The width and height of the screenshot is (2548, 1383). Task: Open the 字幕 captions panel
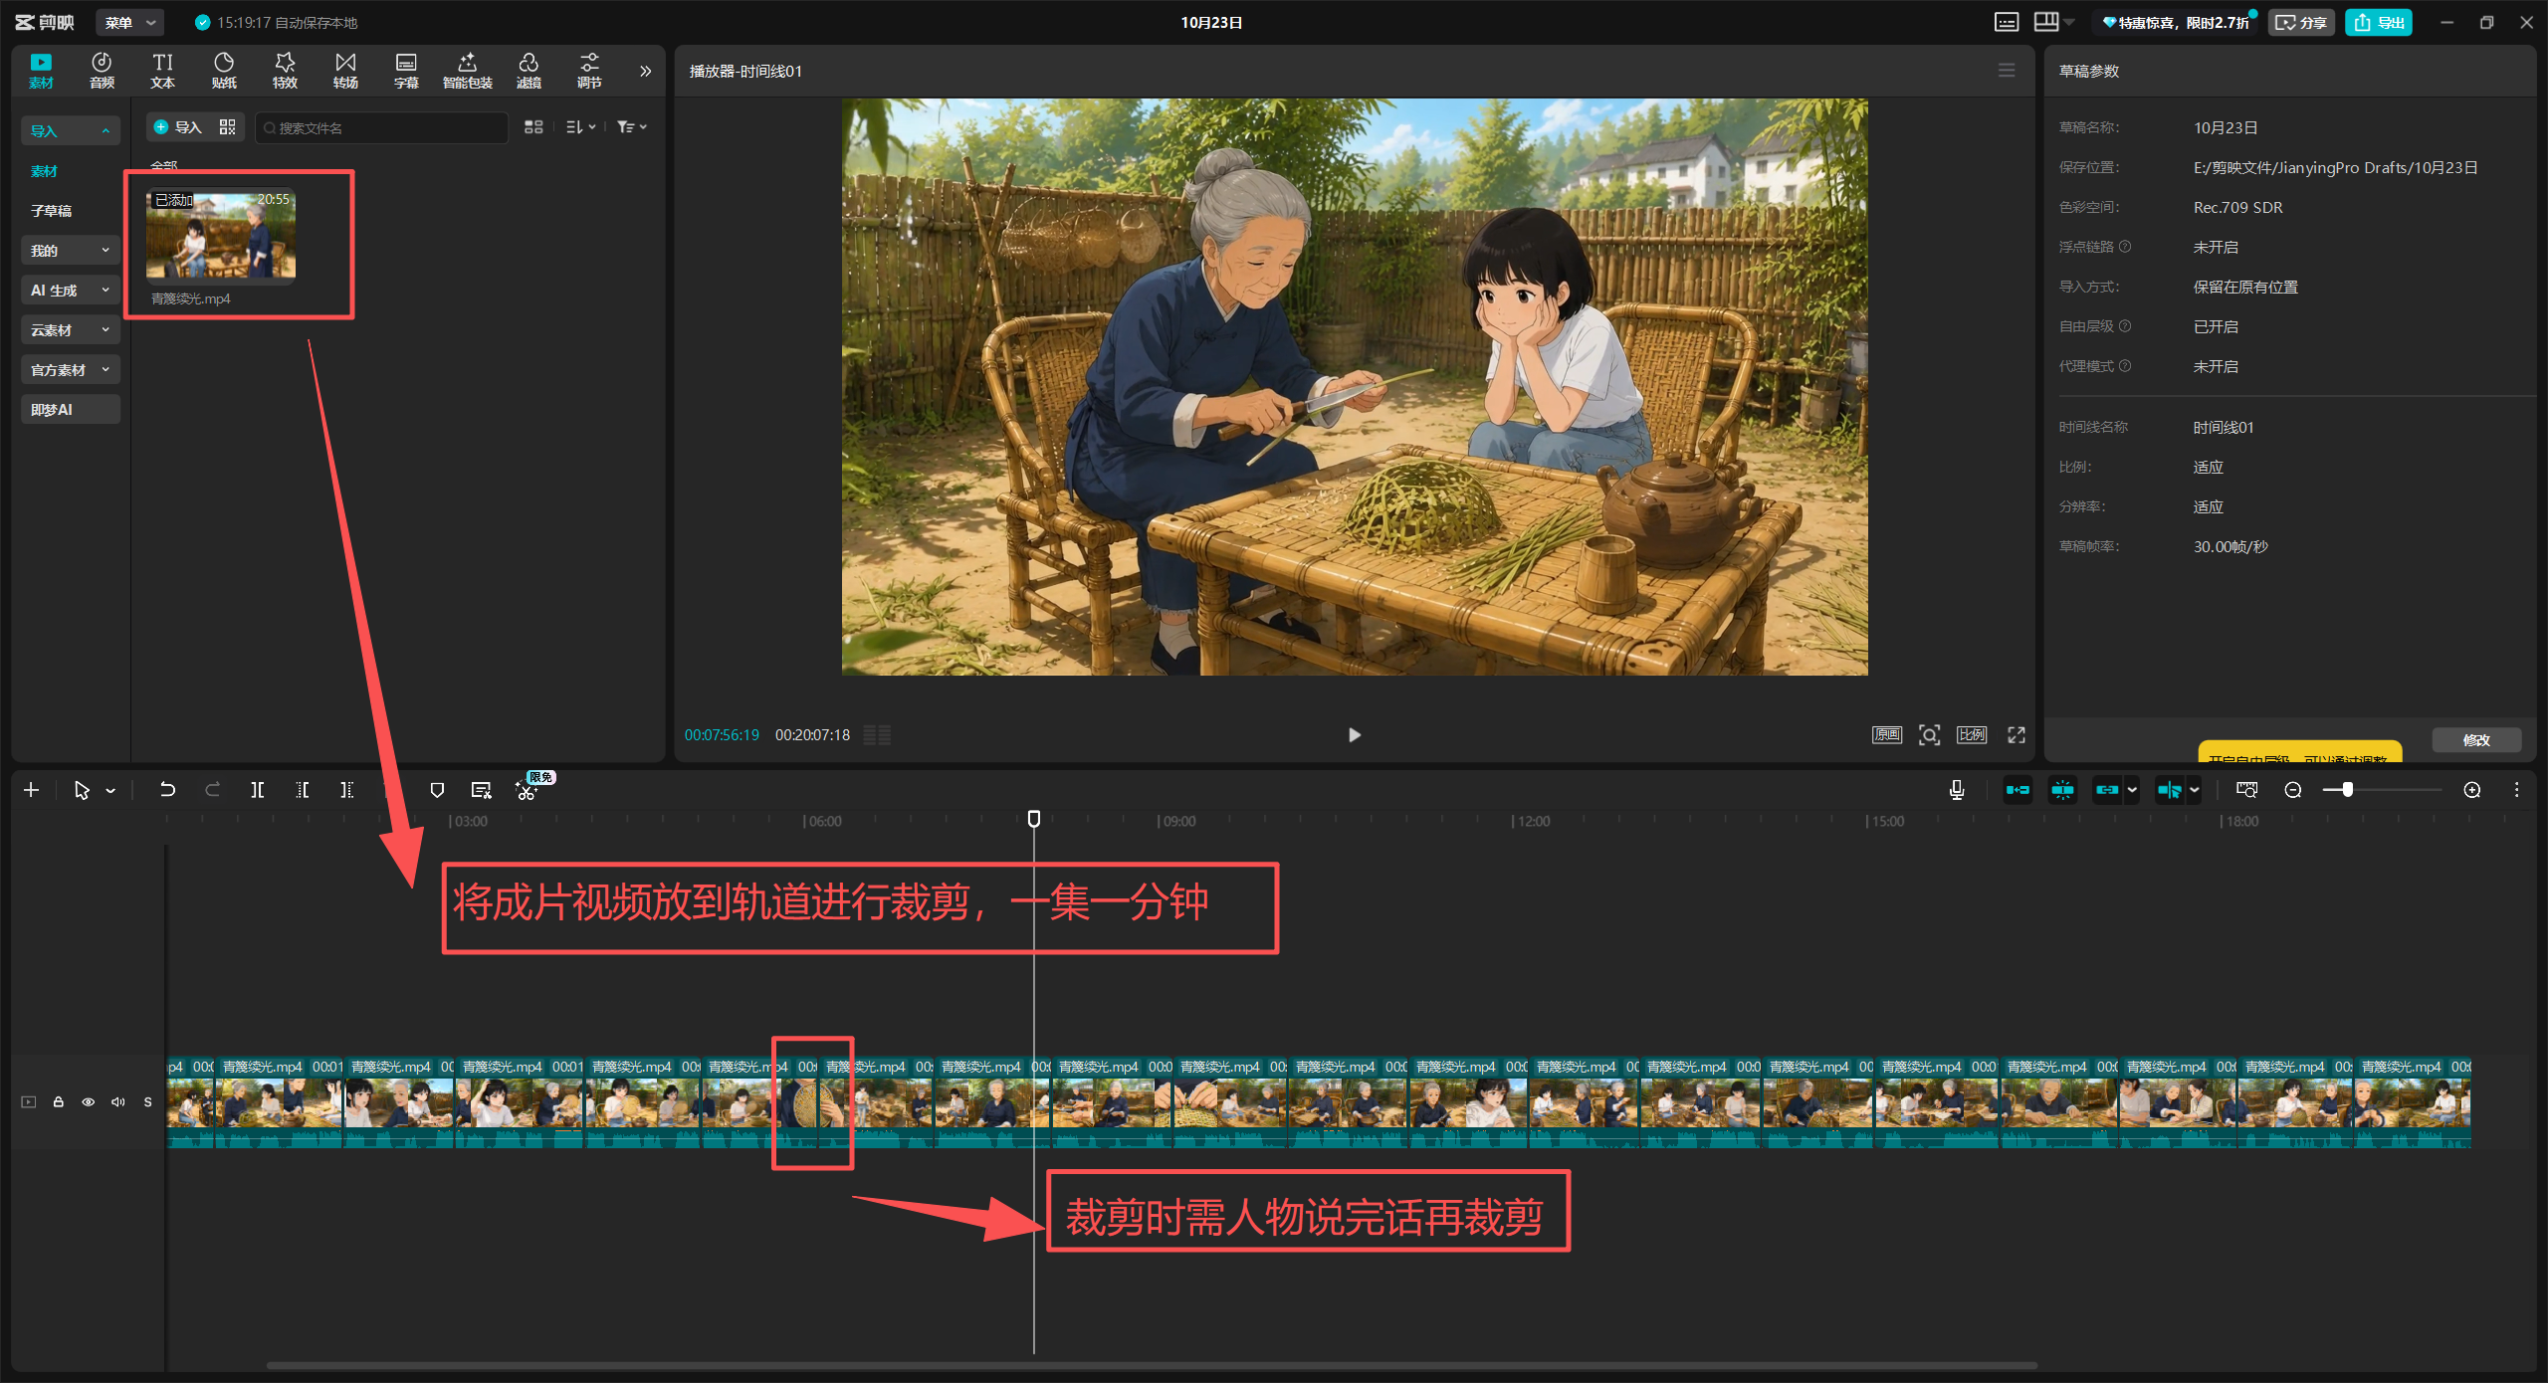click(406, 71)
